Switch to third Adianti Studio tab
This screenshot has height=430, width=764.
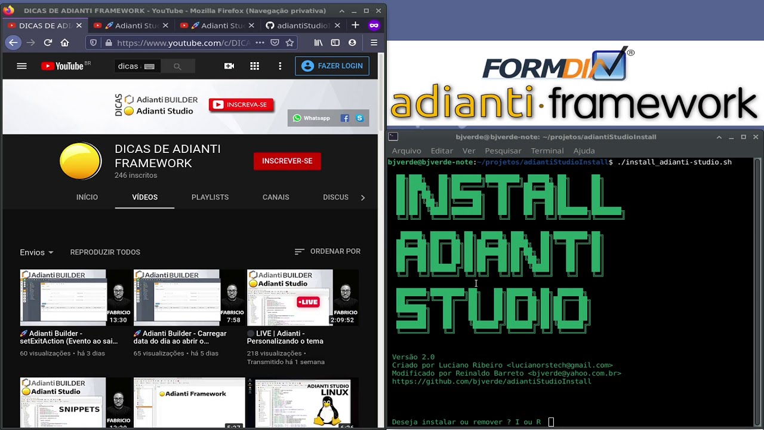click(217, 25)
